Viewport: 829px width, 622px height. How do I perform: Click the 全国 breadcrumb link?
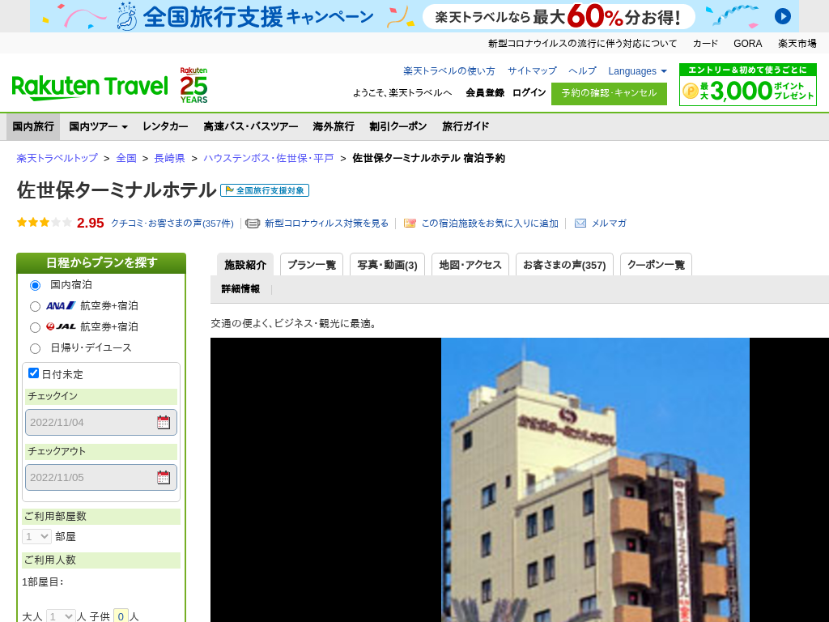(126, 158)
